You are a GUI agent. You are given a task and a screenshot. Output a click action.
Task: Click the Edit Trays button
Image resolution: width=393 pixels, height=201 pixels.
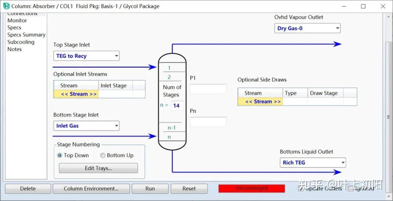98,168
